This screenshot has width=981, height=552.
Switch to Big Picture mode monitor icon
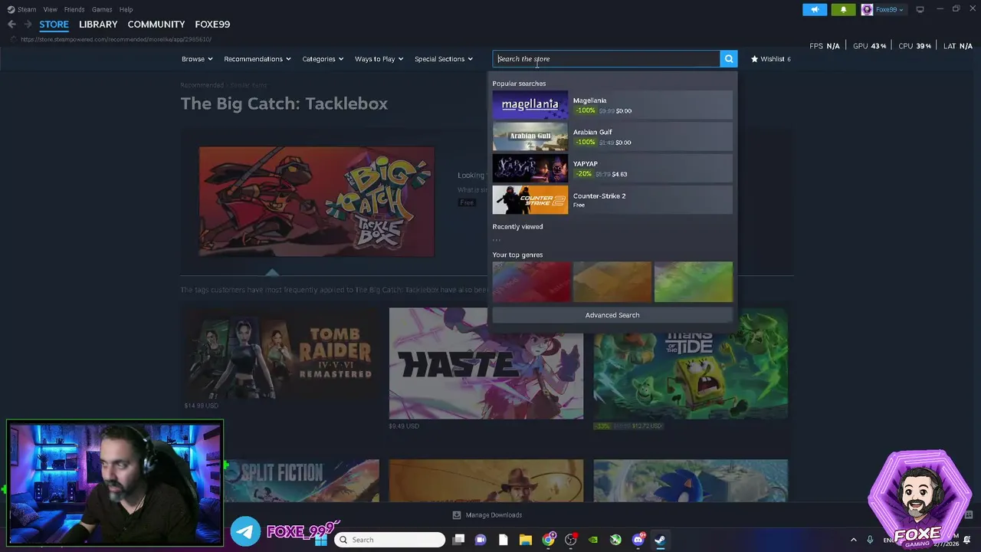click(920, 9)
